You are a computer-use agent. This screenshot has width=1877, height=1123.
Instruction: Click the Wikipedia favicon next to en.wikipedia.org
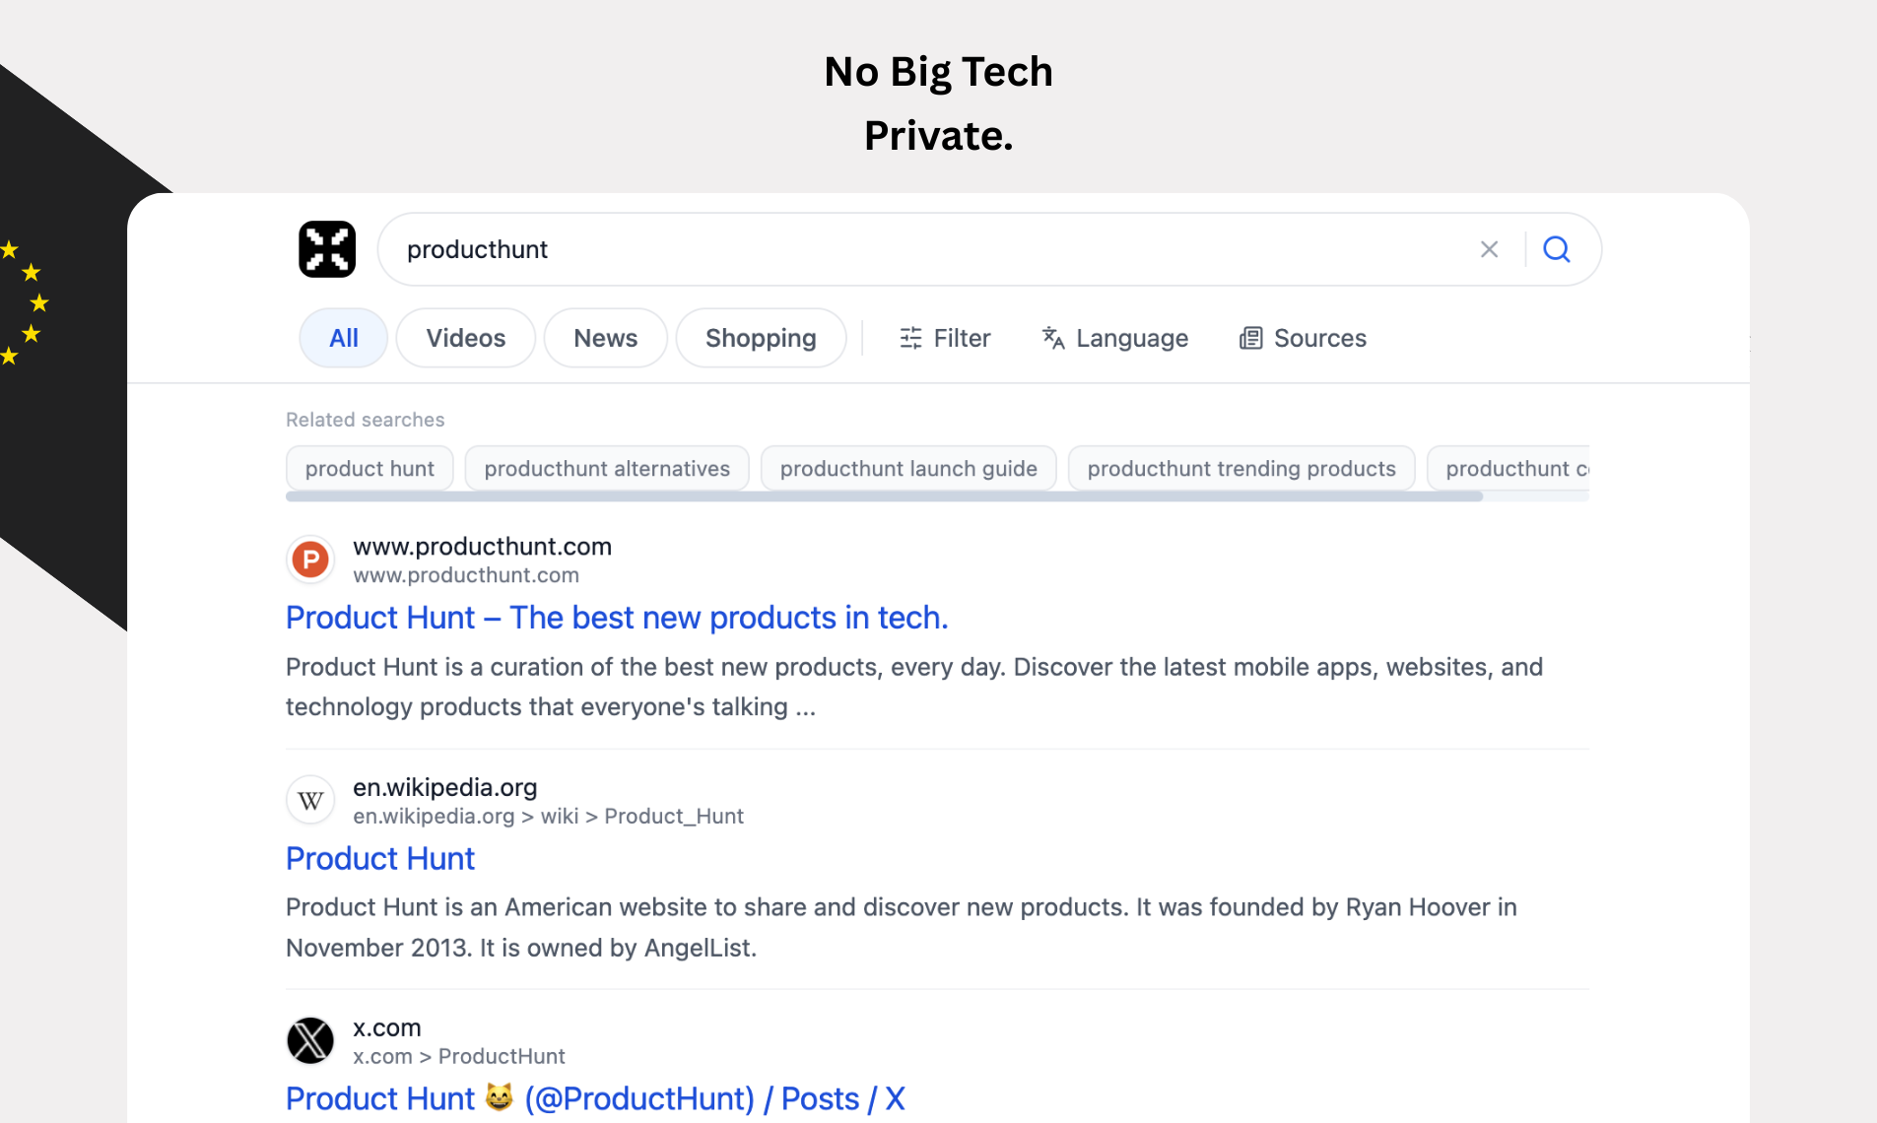[309, 799]
